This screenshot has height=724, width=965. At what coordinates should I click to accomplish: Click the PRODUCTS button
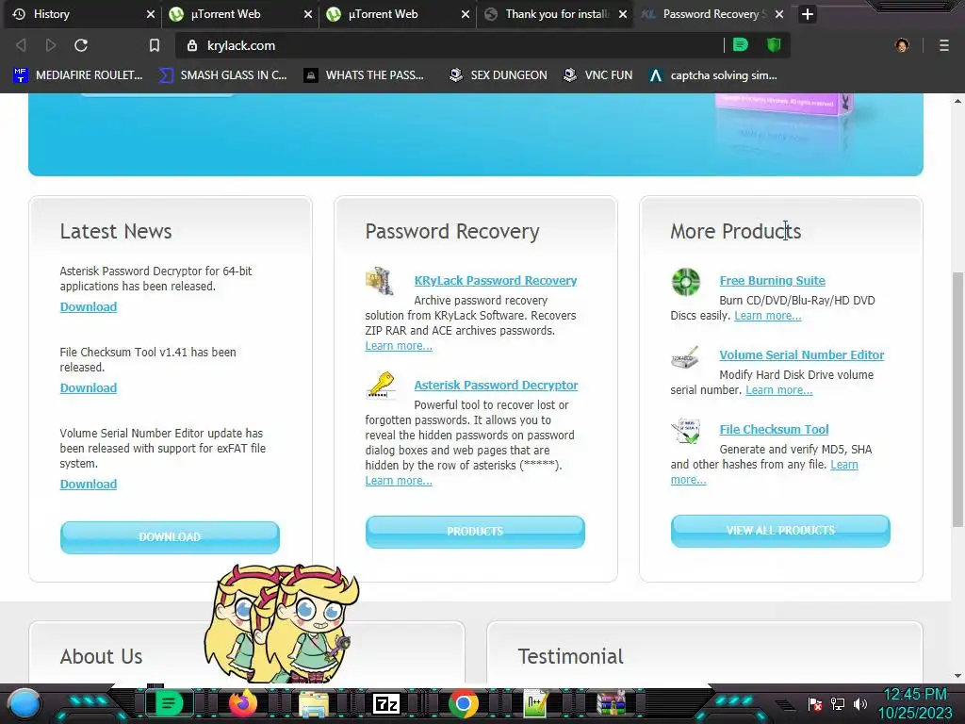475,532
